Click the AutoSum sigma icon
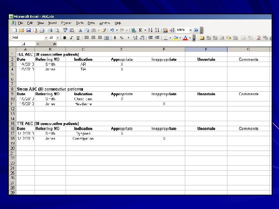Screen dimensions: 279x209 (140, 31)
